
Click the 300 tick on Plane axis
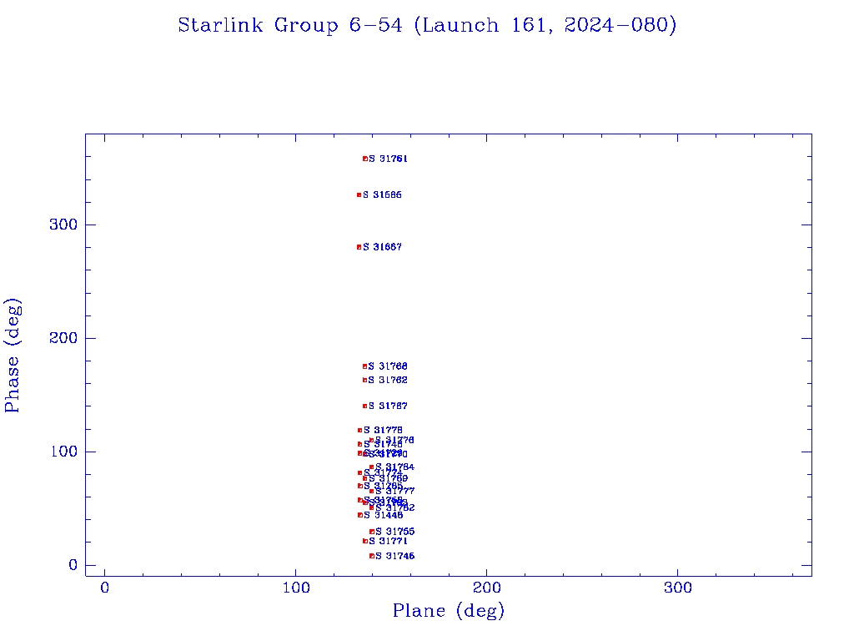click(677, 588)
